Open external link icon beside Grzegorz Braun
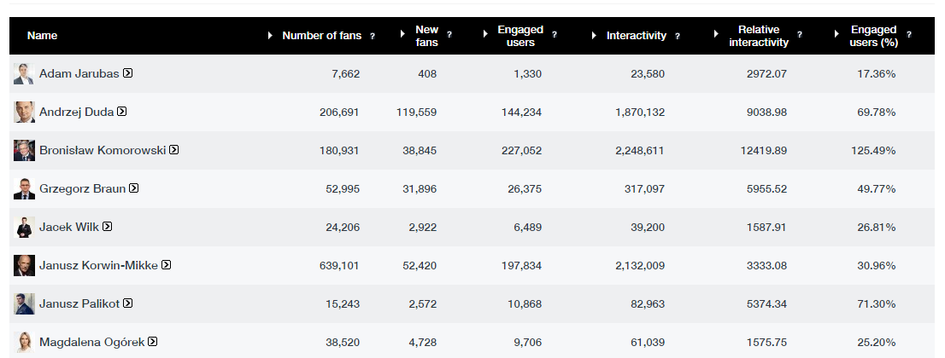Screen dimensions: 945x358 [x=134, y=188]
